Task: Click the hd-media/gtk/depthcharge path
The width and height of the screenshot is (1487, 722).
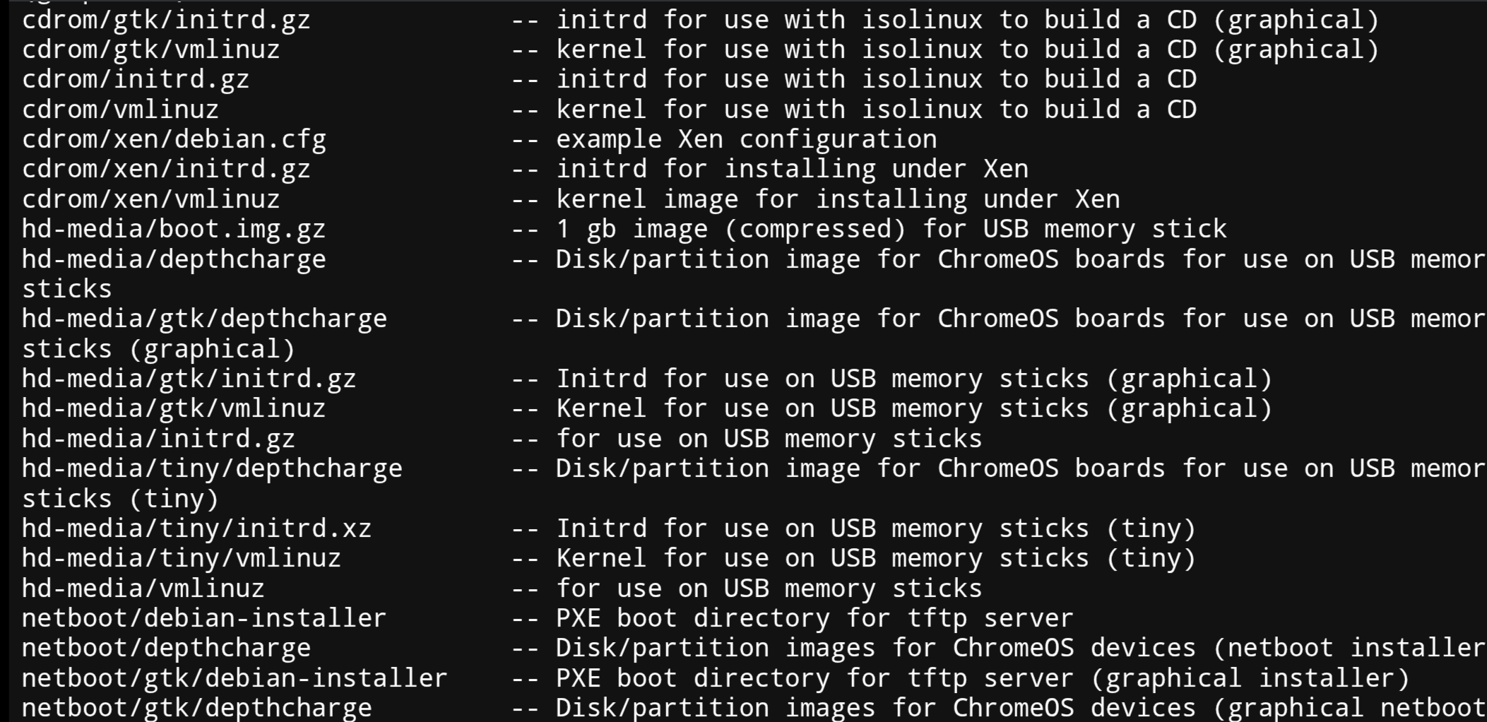Action: [204, 319]
